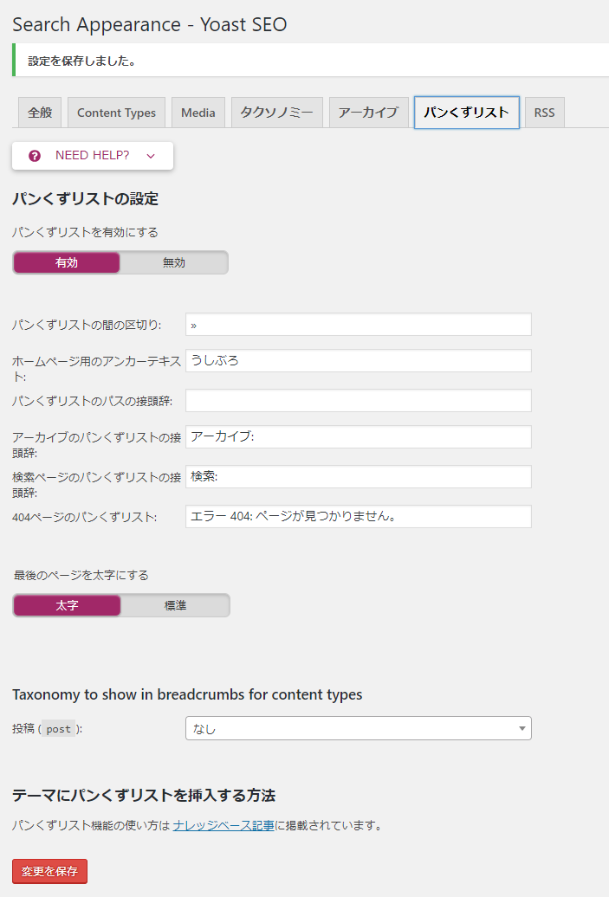This screenshot has height=897, width=609.
Task: Go to the アーカイブ tab
Action: point(368,113)
